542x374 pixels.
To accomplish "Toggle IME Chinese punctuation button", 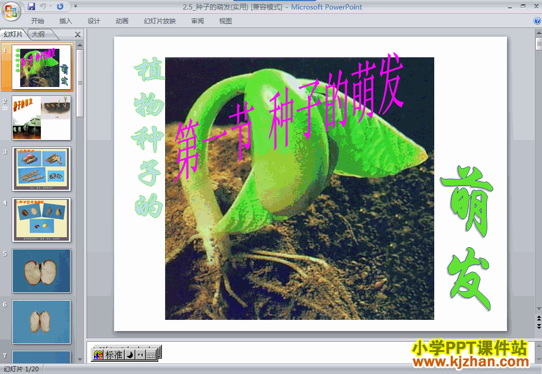I will click(140, 355).
